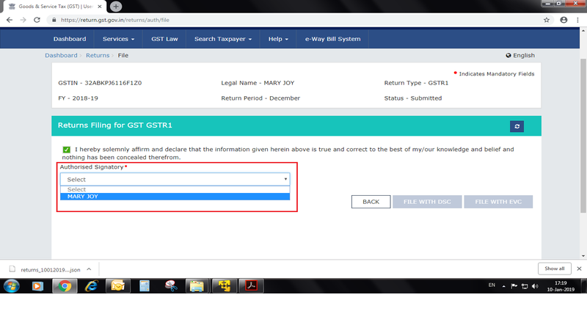Open Google Chrome from the taskbar
587x314 pixels.
(x=65, y=285)
